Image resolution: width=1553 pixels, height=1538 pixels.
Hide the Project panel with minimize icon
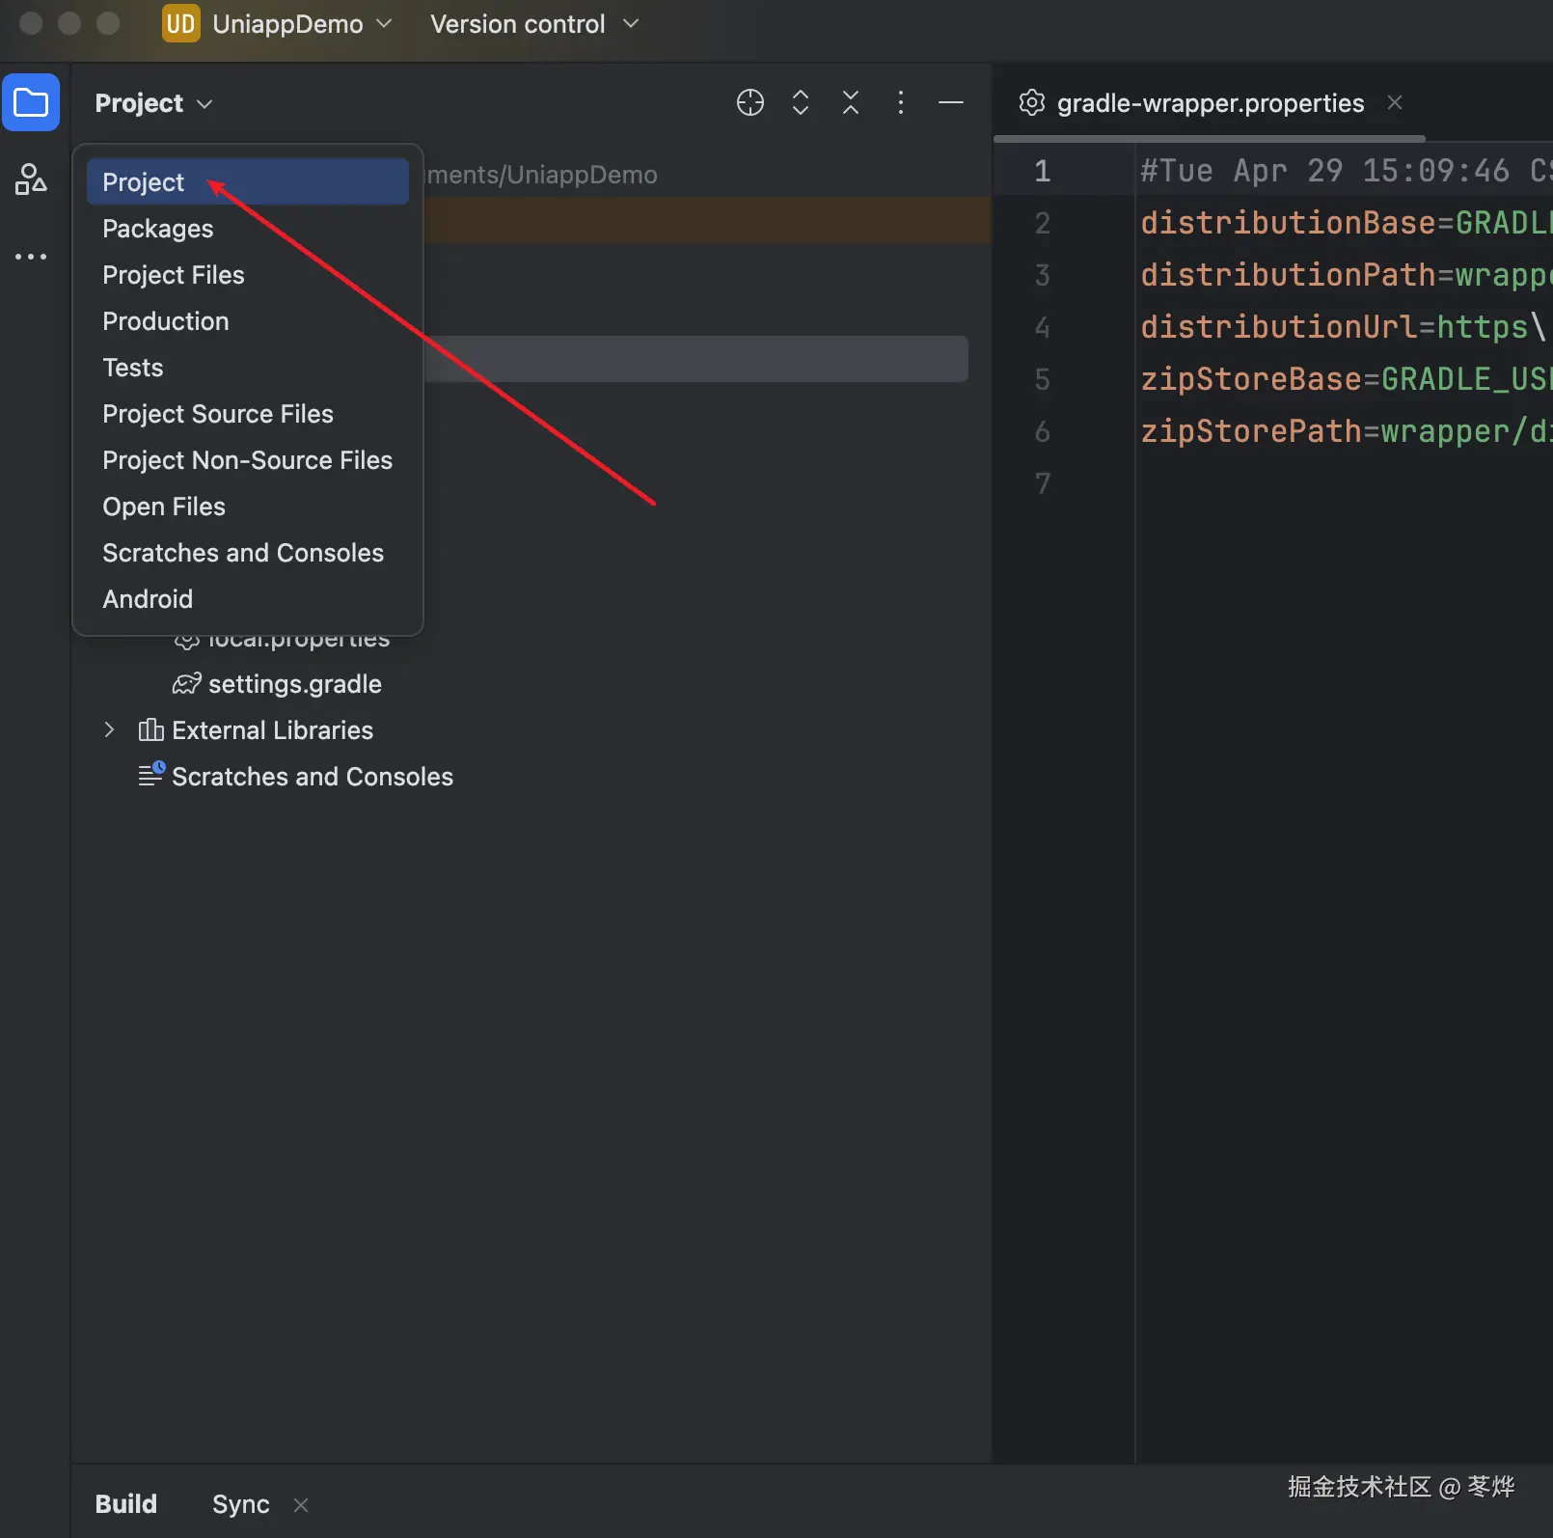coord(950,102)
